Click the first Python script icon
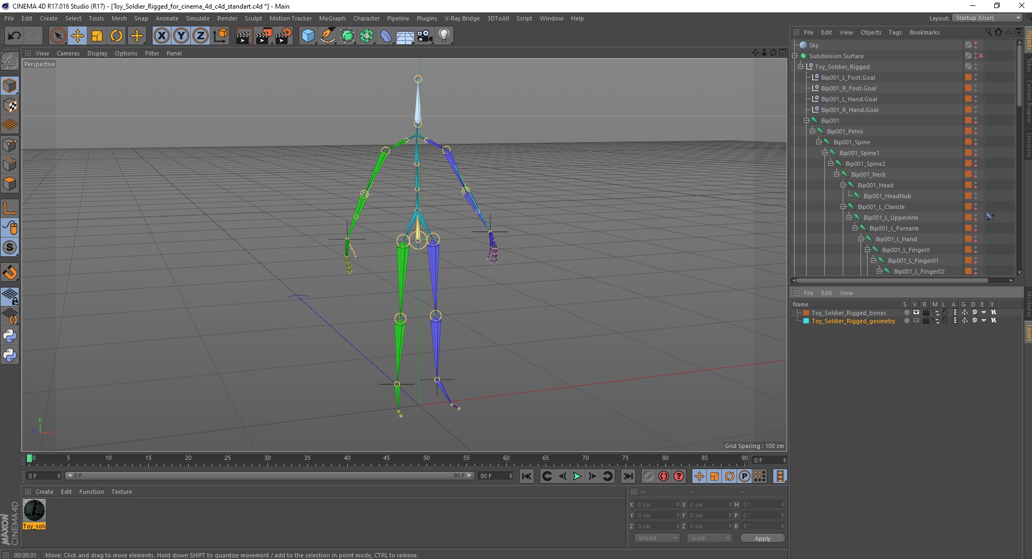Image resolution: width=1032 pixels, height=559 pixels. pos(10,336)
